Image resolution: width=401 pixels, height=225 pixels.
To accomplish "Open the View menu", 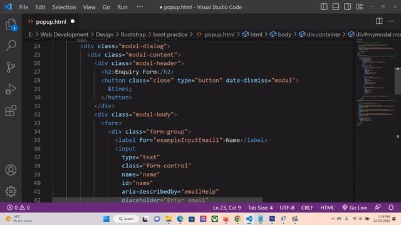I will (x=89, y=7).
